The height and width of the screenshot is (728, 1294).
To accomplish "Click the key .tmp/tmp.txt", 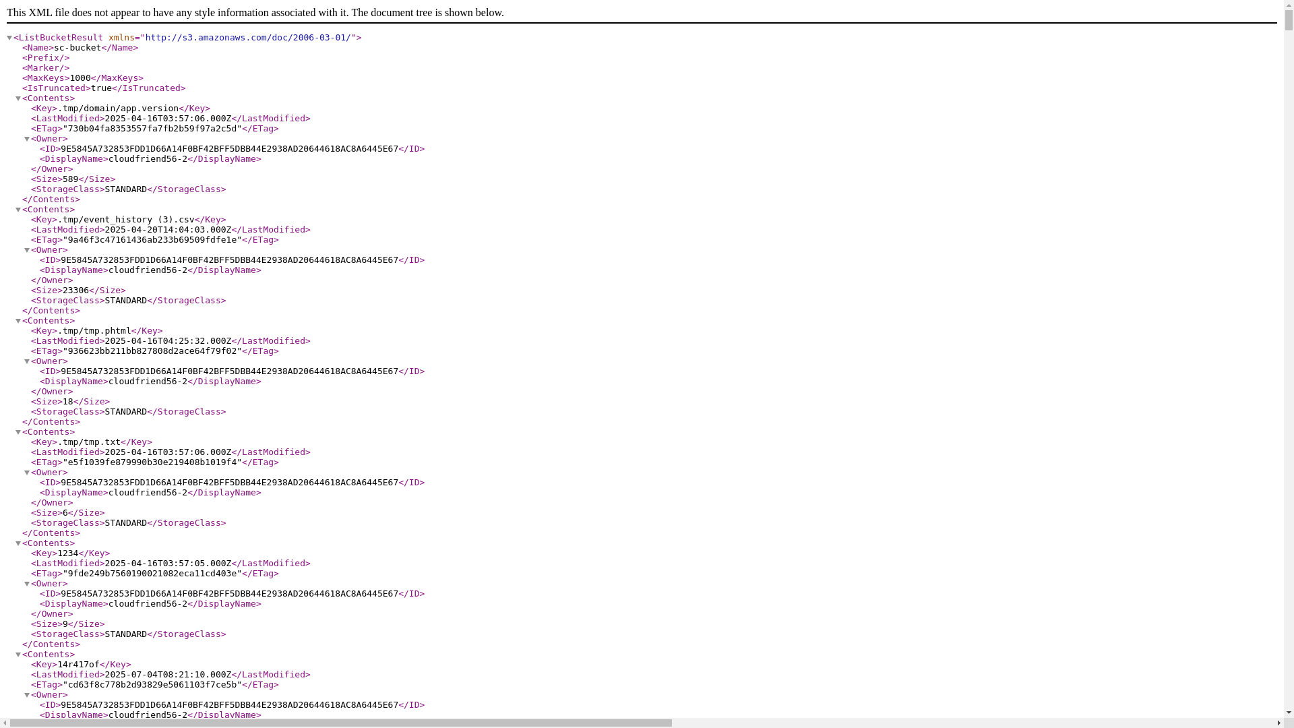I will [89, 442].
